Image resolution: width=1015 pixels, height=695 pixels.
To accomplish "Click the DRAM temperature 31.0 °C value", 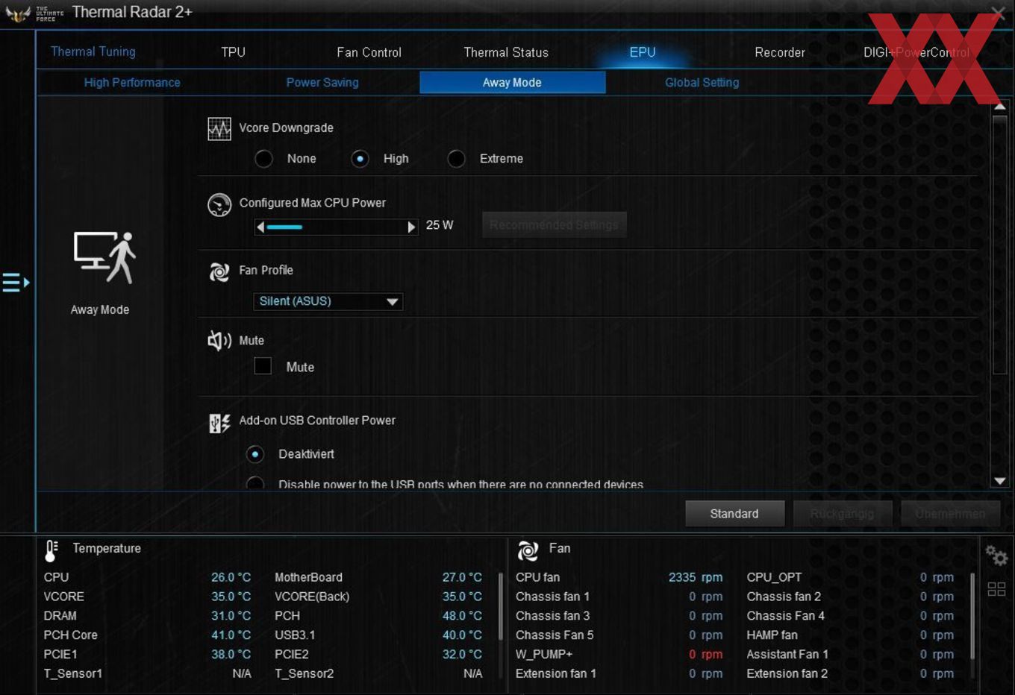I will click(x=231, y=616).
